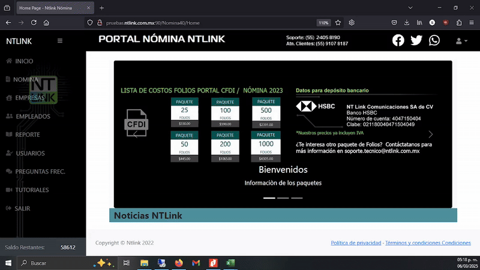Open Firefox application menu
Viewport: 480px width, 270px height.
click(x=472, y=23)
